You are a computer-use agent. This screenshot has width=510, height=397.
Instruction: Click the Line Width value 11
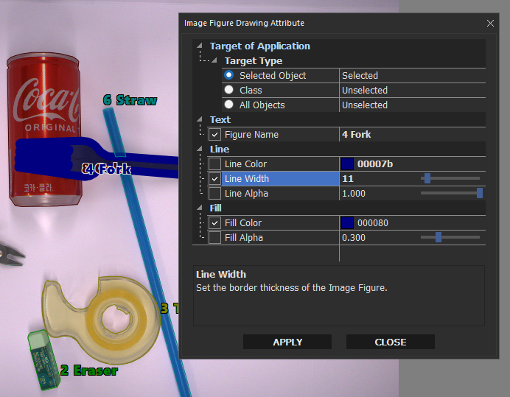pyautogui.click(x=348, y=178)
